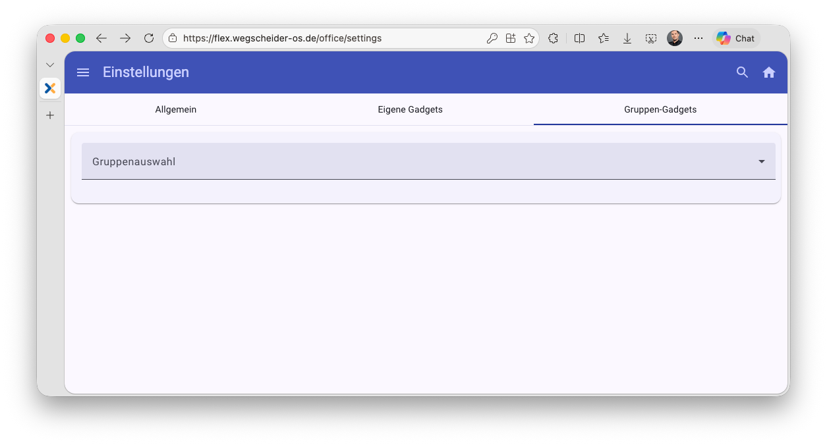
Task: Click the browser profile avatar
Action: pos(675,38)
